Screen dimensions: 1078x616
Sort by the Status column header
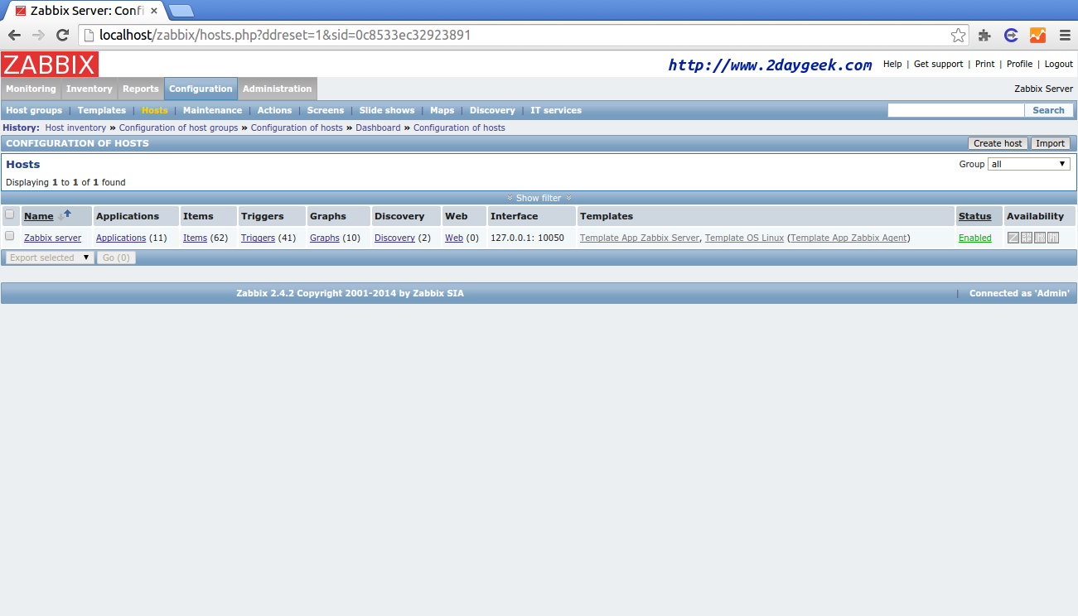[x=974, y=216]
